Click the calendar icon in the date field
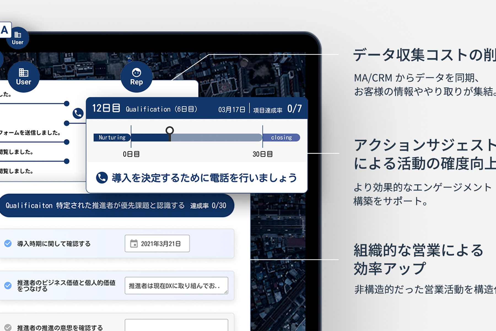The height and width of the screenshot is (331, 496). coord(134,244)
